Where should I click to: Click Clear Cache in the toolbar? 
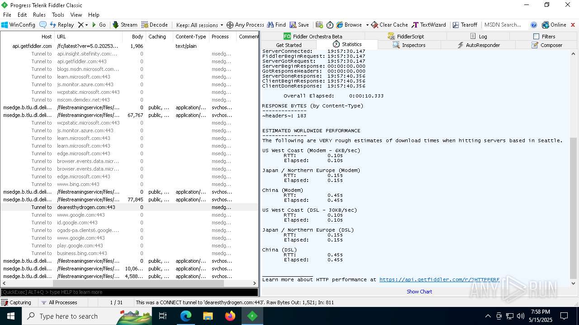pyautogui.click(x=389, y=25)
